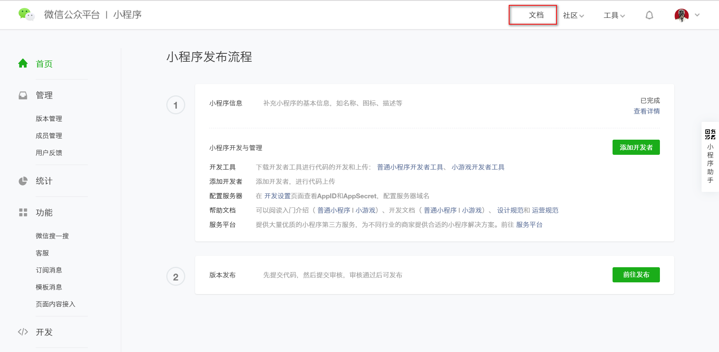Click 版本发布 label

click(222, 275)
